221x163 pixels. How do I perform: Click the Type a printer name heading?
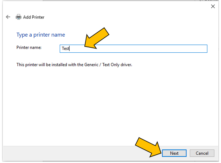[x=41, y=35]
